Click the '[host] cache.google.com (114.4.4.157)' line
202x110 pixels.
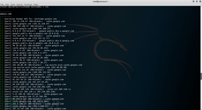[24, 53]
